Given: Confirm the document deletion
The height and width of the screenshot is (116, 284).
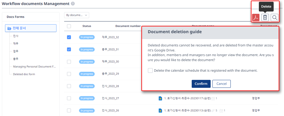Looking at the screenshot, I should click(201, 84).
